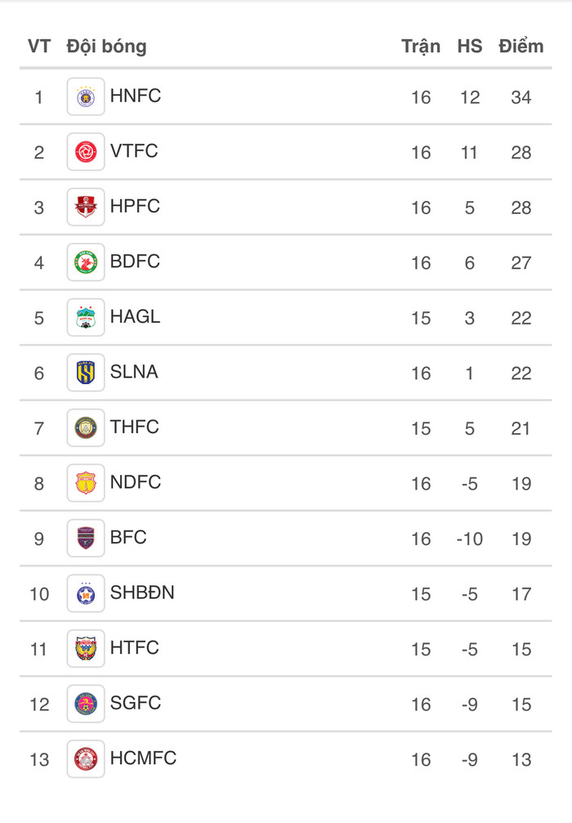The height and width of the screenshot is (823, 572).
Task: Select the BFC purple shield logo
Action: pos(86,538)
